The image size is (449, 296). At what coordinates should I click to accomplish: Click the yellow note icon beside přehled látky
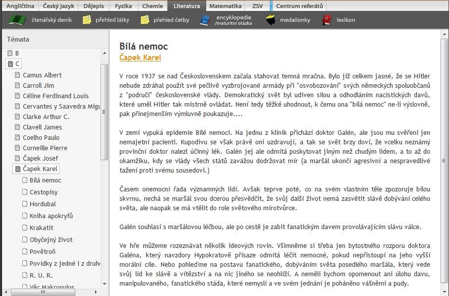(87, 20)
